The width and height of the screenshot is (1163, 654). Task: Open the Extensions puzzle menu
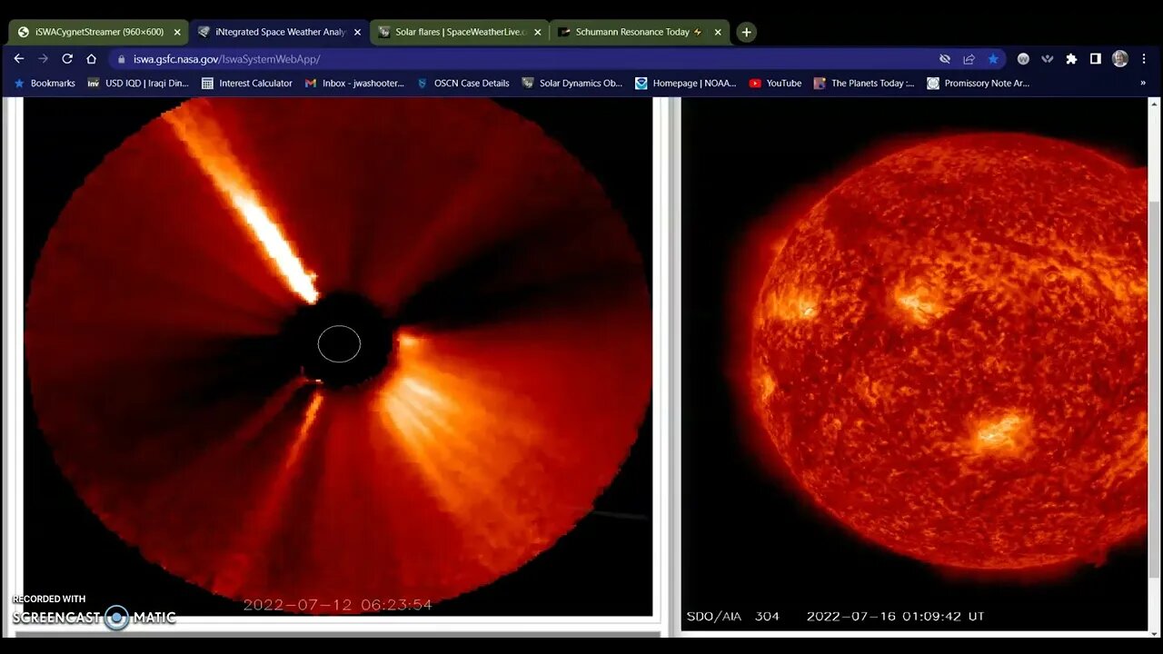click(x=1071, y=58)
